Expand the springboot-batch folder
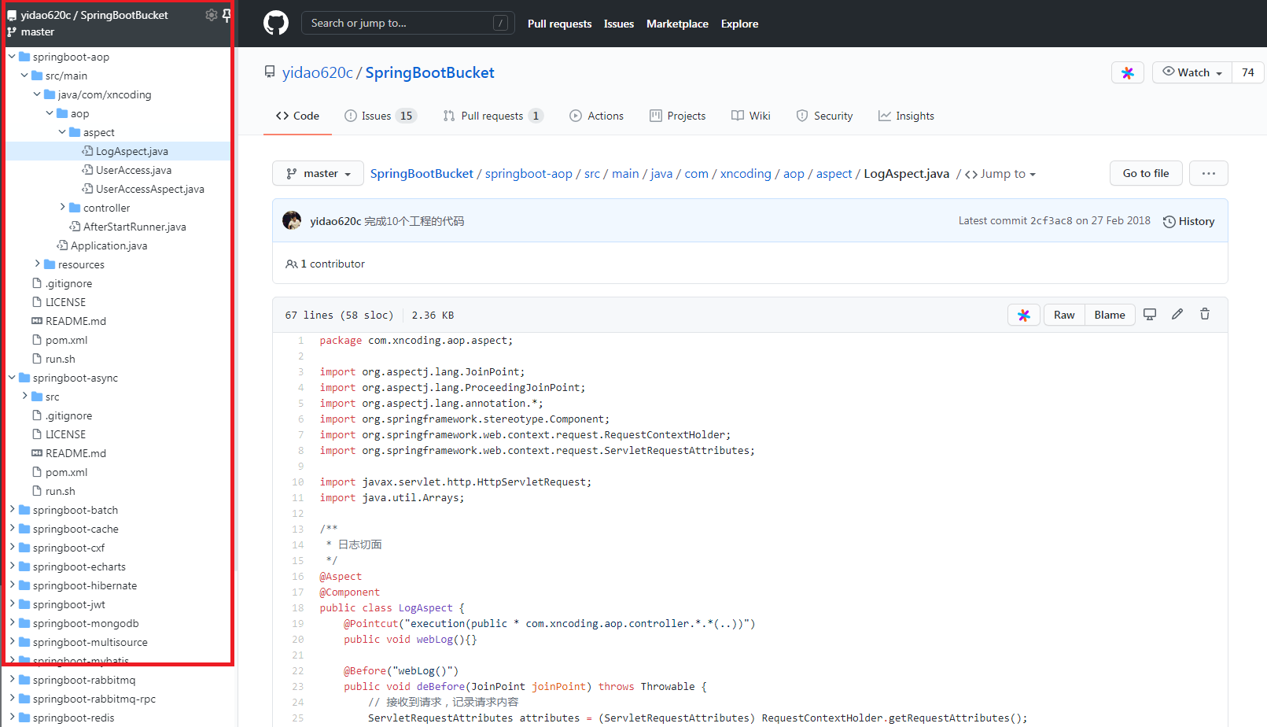The height and width of the screenshot is (727, 1267). click(x=12, y=510)
